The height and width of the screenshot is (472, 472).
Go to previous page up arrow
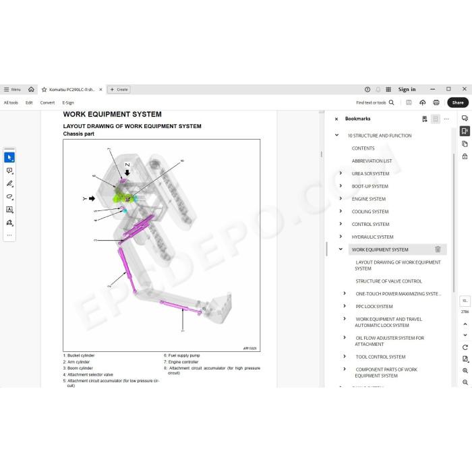coord(465,324)
